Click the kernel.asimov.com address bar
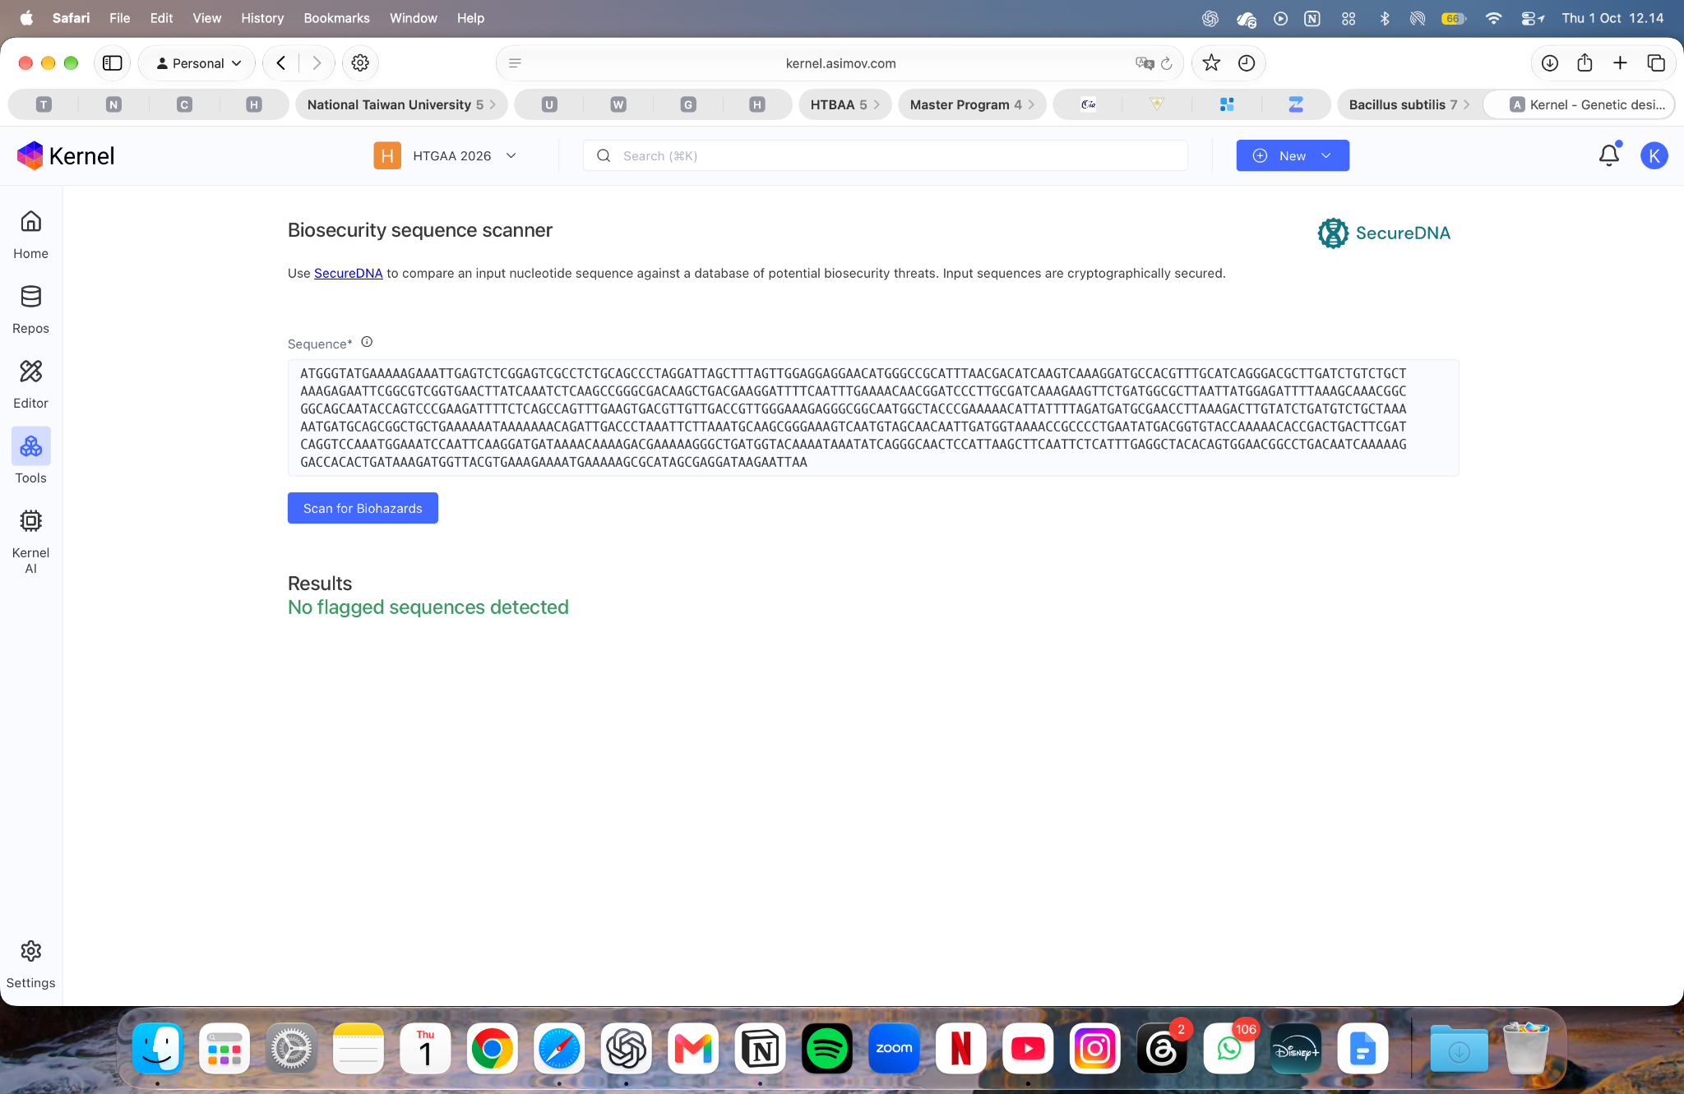Viewport: 1684px width, 1094px height. tap(840, 63)
